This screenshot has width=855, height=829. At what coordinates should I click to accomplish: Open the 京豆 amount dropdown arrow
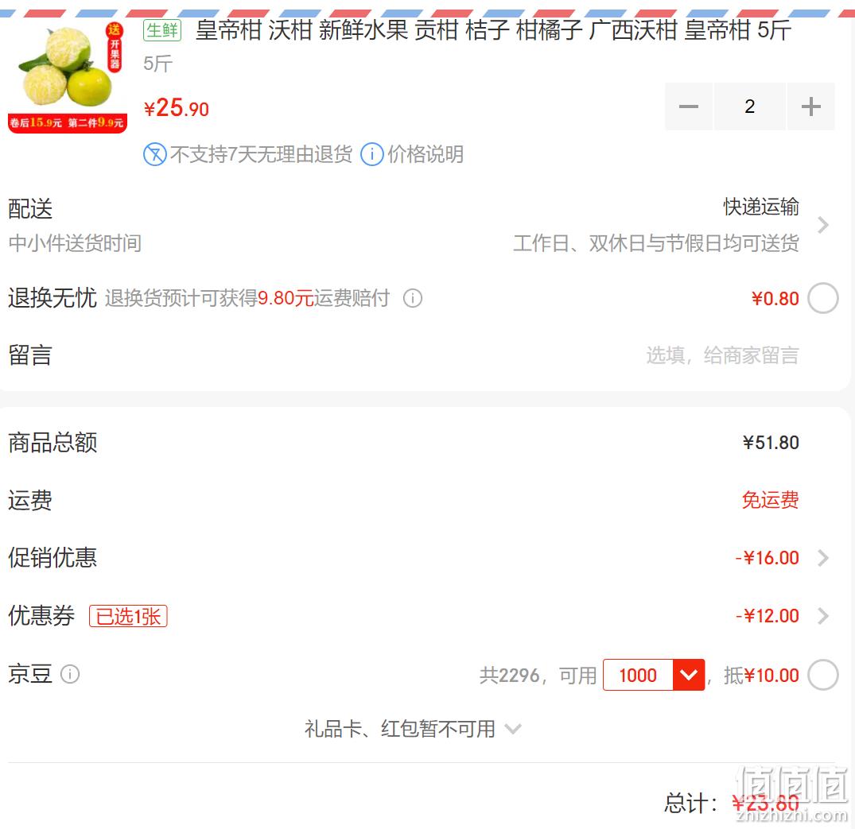689,675
